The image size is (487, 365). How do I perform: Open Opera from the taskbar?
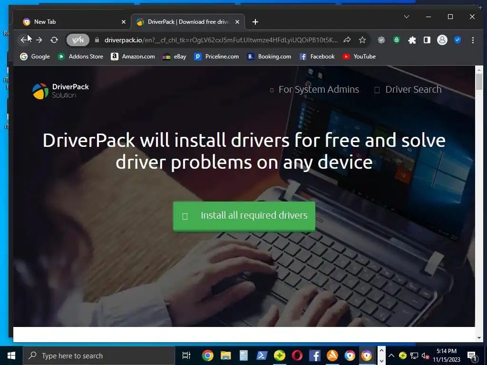click(297, 355)
